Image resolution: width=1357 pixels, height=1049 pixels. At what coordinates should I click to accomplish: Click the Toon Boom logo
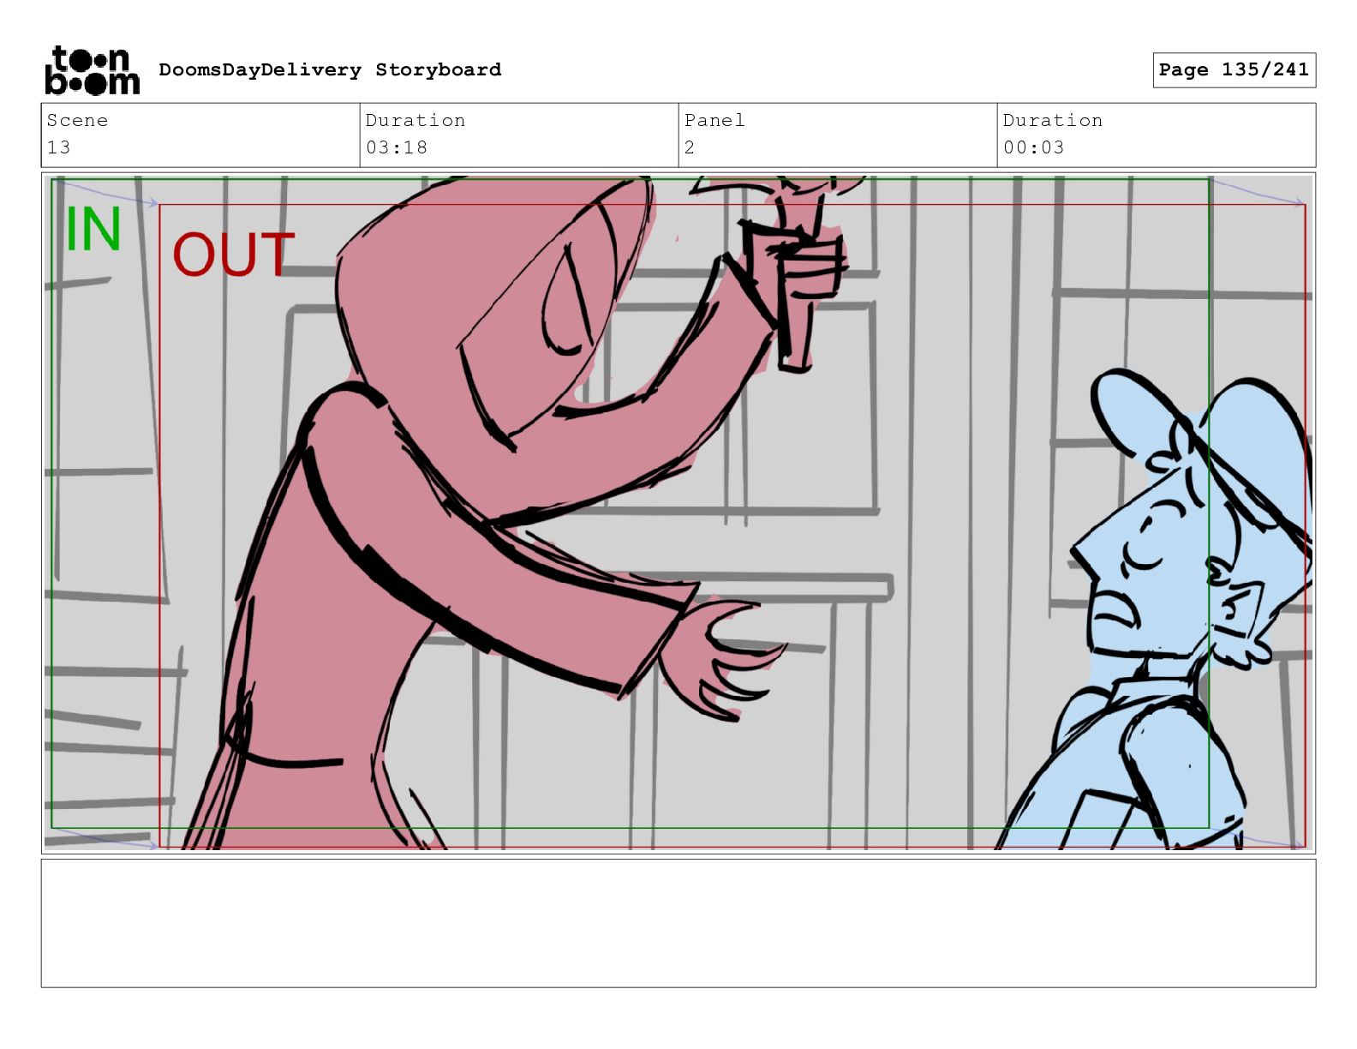(92, 70)
